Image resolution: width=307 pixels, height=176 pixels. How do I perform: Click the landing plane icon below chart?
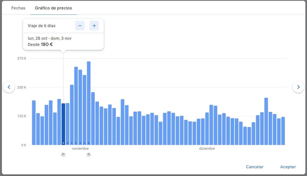point(89,154)
